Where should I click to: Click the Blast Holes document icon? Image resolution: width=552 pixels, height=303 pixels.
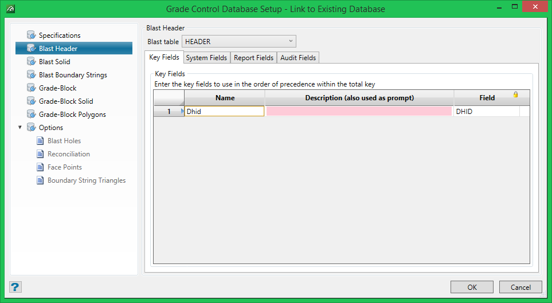[x=41, y=141]
